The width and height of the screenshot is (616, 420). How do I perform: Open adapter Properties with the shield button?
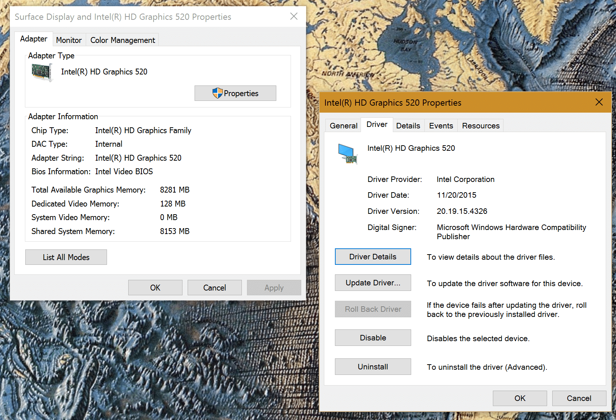[x=235, y=93]
